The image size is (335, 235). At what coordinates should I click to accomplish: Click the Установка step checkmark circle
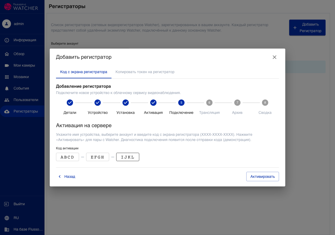click(126, 103)
